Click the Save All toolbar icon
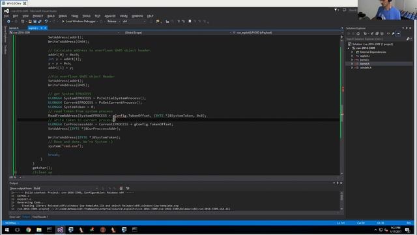417x235 pixels. pos(40,22)
